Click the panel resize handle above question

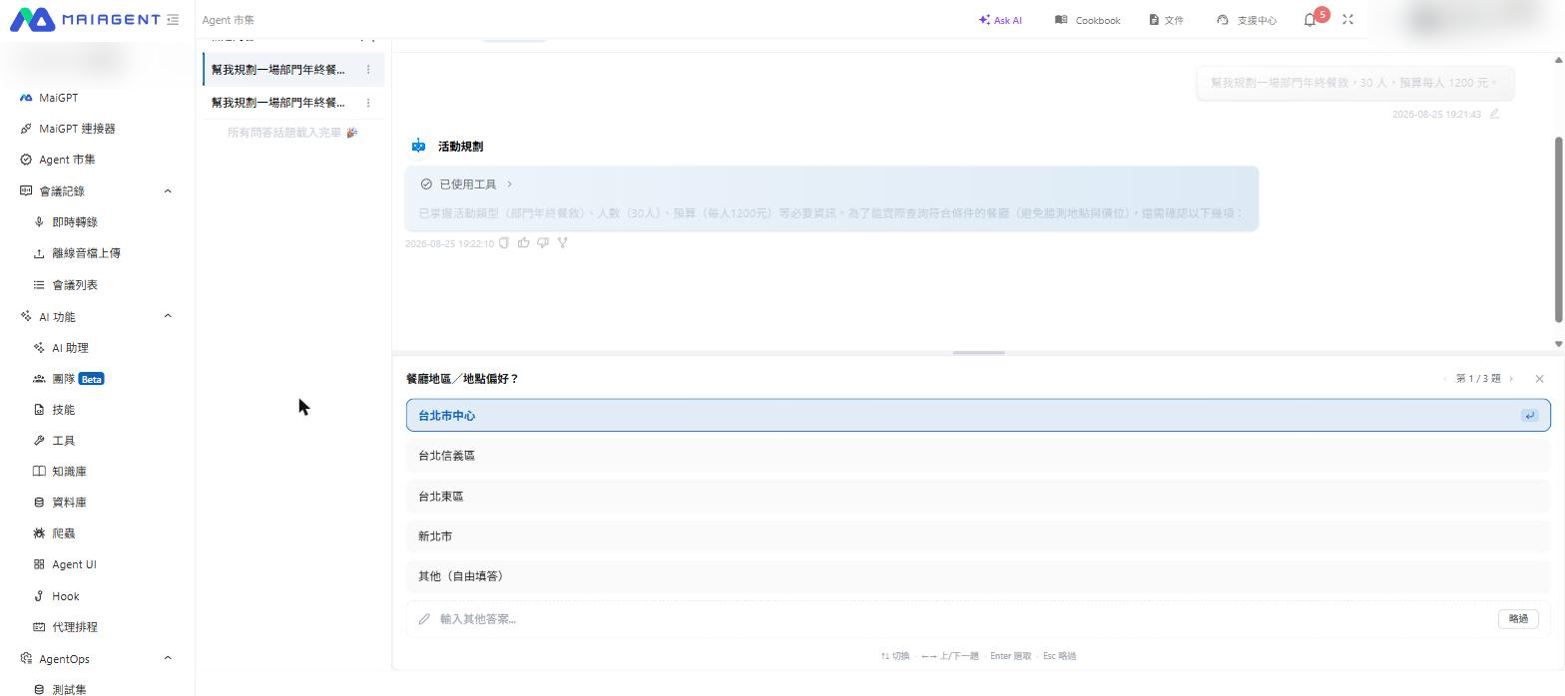tap(978, 352)
